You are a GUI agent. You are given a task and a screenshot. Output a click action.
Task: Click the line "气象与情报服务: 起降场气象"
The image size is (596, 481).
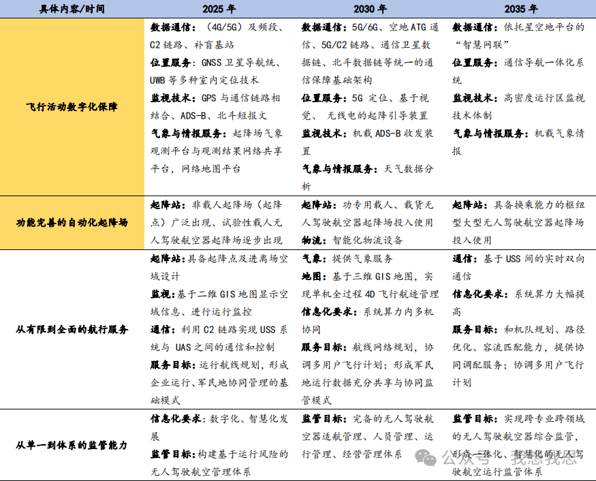point(217,134)
